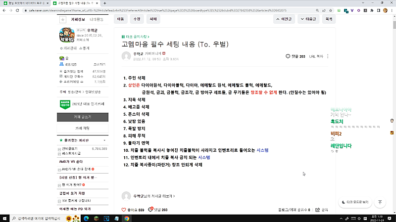This screenshot has height=222, width=396.
Task: Open the 베스트게시글 board
Action: pos(71,153)
